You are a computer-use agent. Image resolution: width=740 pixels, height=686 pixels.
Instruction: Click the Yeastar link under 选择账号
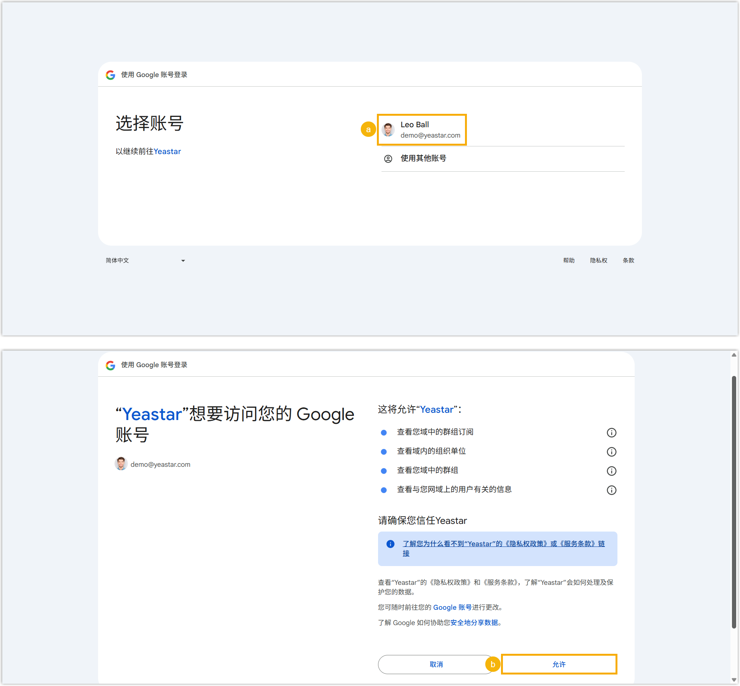click(x=167, y=151)
